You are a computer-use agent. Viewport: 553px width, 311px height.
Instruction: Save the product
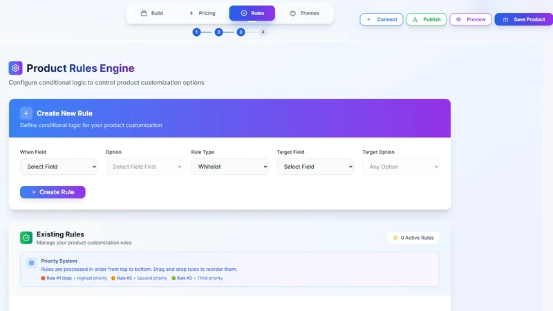(x=524, y=19)
